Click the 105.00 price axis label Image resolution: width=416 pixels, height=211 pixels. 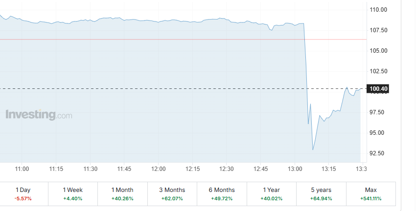(378, 51)
